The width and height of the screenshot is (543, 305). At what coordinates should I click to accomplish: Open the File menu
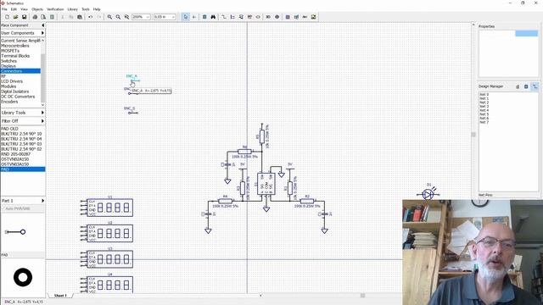tap(4, 9)
